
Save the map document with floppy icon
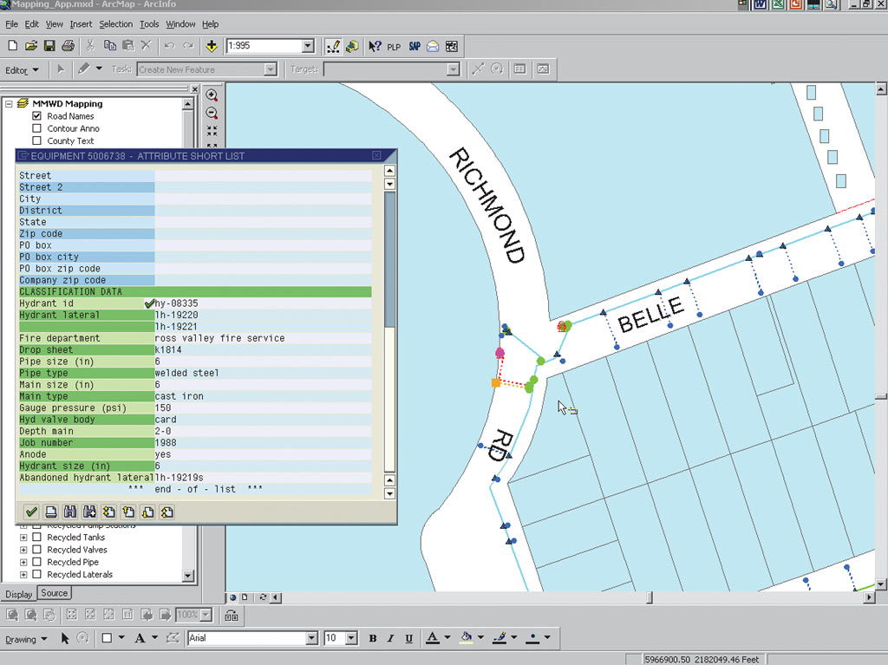point(49,46)
